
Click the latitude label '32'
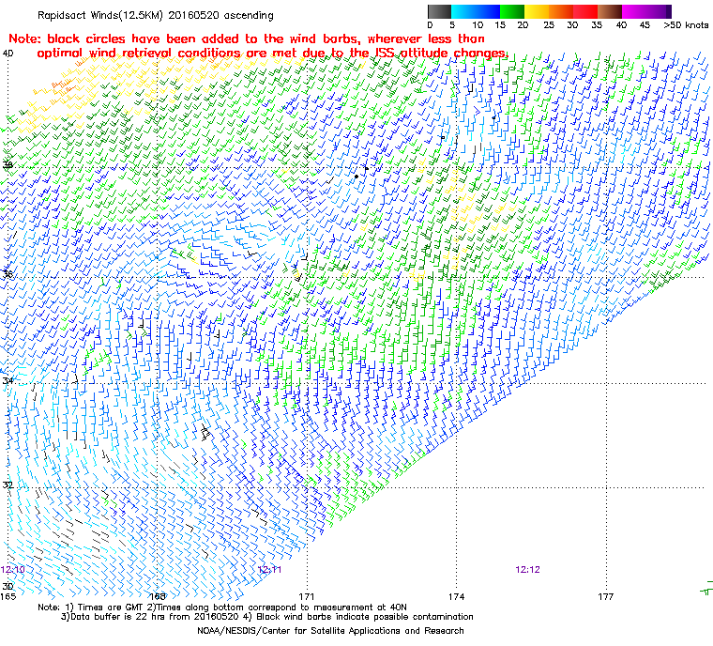[x=8, y=484]
